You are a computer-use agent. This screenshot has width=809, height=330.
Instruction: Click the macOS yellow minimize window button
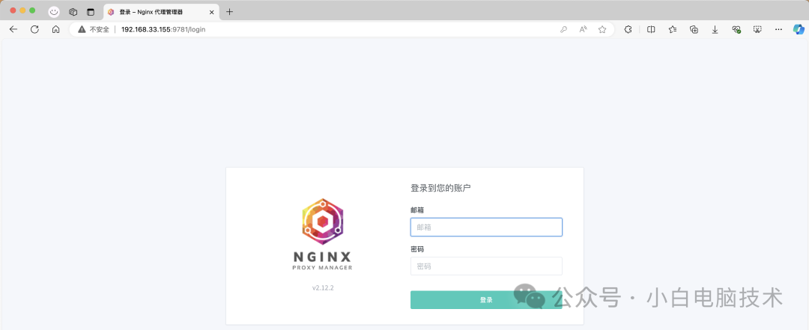click(x=22, y=10)
